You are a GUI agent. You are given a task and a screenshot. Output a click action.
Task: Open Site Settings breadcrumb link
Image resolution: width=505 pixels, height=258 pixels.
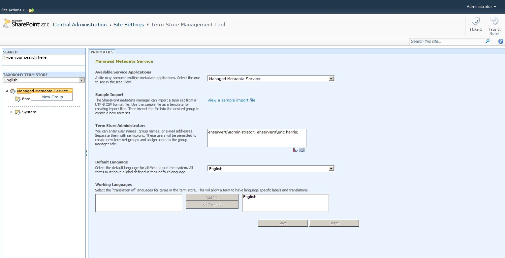coord(129,25)
